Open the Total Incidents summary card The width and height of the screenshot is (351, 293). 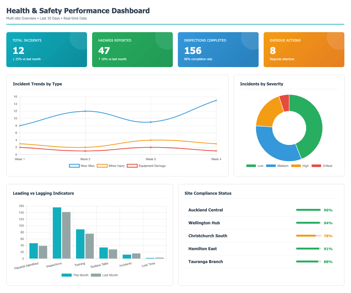pyautogui.click(x=47, y=49)
